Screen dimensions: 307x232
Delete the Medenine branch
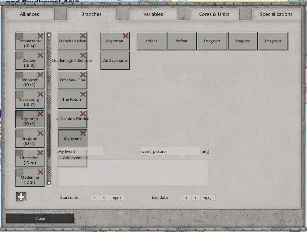[41, 172]
